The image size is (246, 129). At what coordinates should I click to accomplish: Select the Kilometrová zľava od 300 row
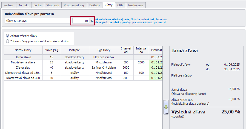pyautogui.click(x=83, y=78)
